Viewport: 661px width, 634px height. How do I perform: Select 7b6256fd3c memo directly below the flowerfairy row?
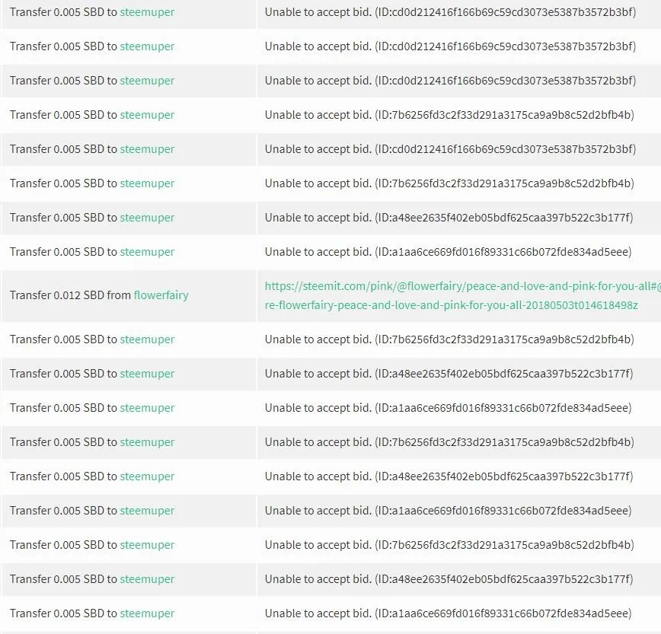click(449, 339)
